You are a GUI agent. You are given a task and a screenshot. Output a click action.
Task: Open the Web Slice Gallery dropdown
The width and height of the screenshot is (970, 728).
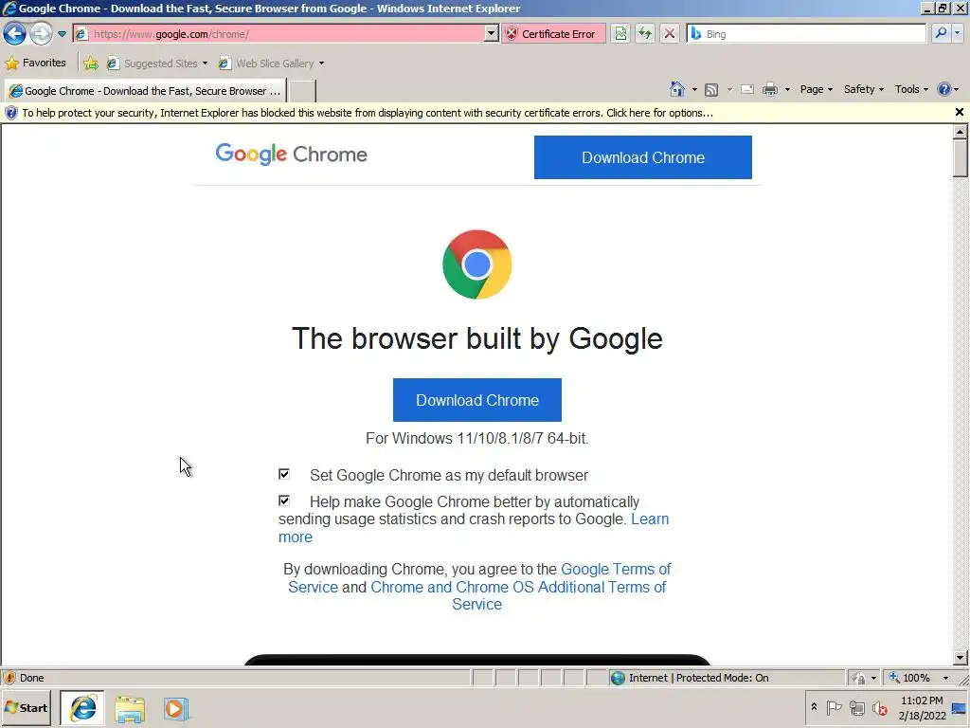tap(271, 64)
